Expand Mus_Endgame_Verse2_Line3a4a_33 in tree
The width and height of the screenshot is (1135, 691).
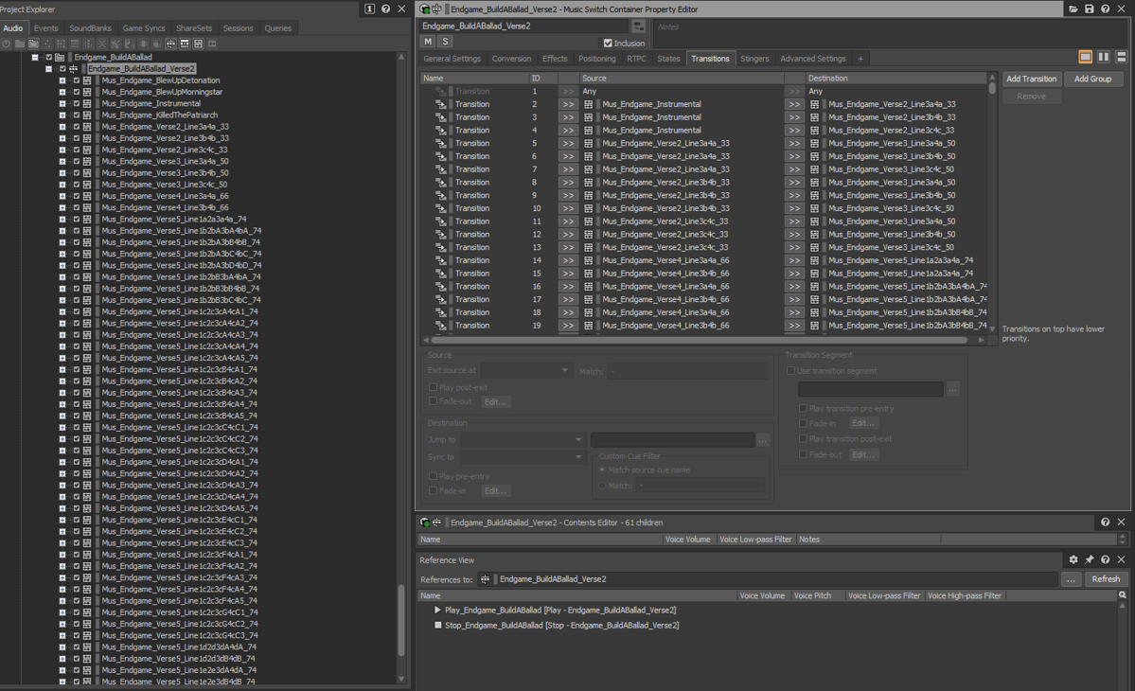pyautogui.click(x=62, y=127)
